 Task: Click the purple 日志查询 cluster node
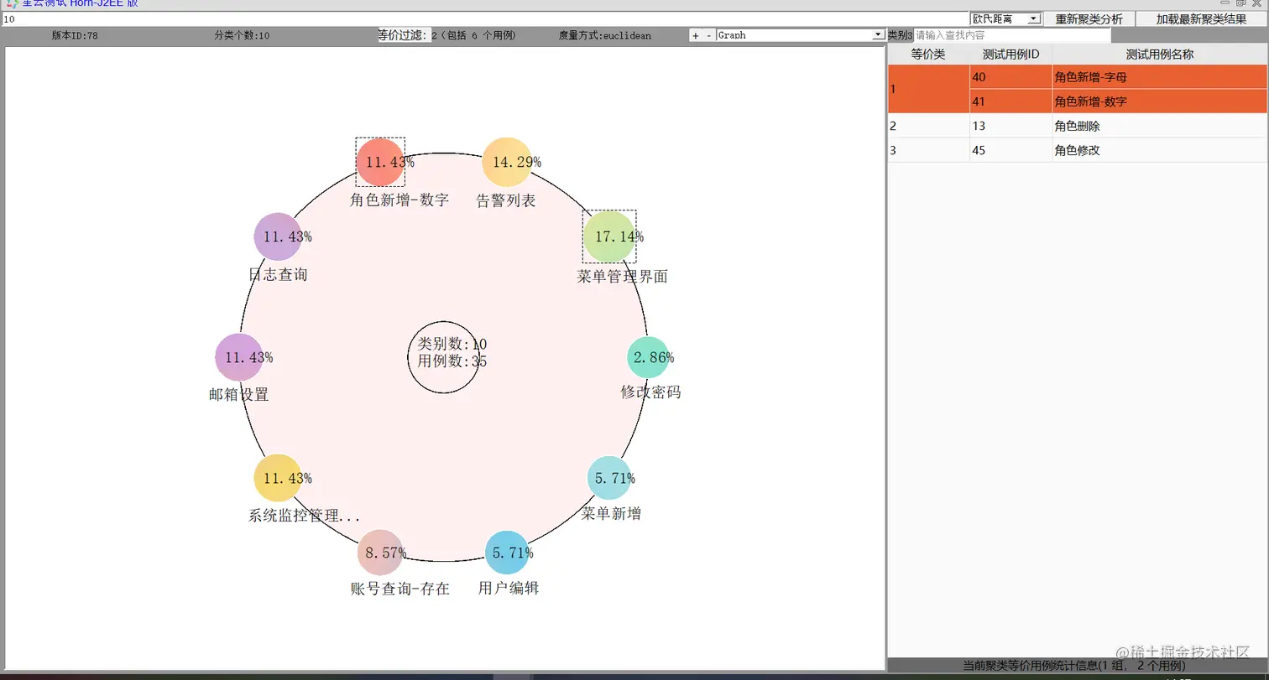(277, 236)
